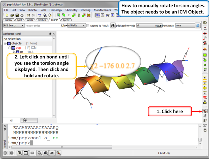Click the binoculars search icon
Viewport: 210px width, 159px height.
pyautogui.click(x=113, y=25)
